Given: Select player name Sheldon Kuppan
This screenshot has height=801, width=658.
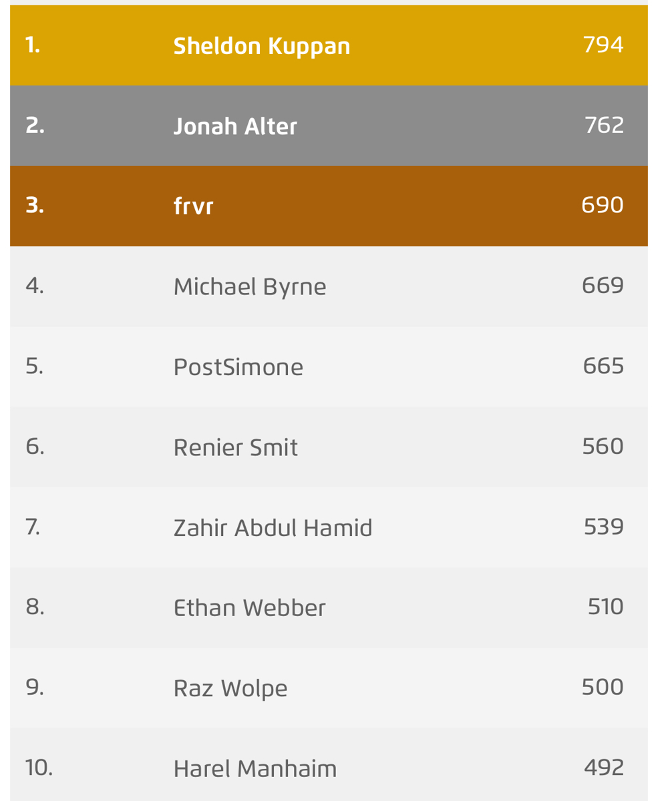Looking at the screenshot, I should coord(261,46).
